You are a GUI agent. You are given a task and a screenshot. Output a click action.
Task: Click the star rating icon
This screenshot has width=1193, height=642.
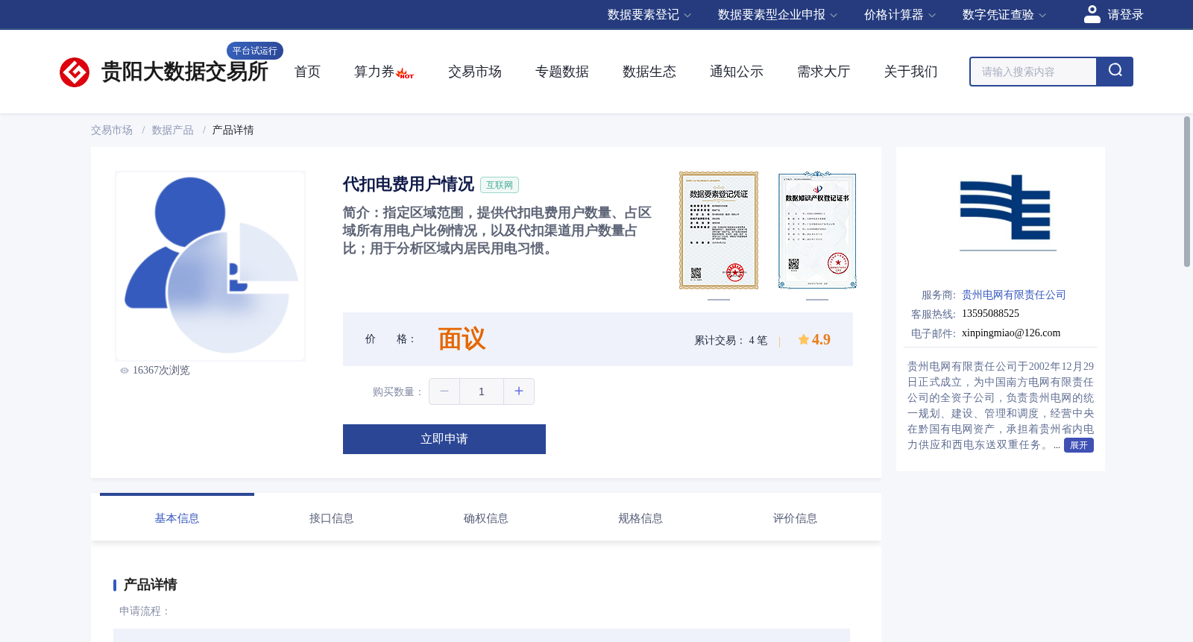pos(803,339)
